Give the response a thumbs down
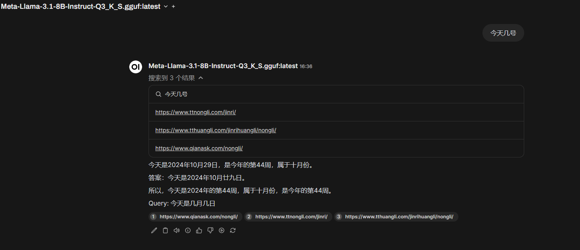This screenshot has height=250, width=580. click(210, 230)
